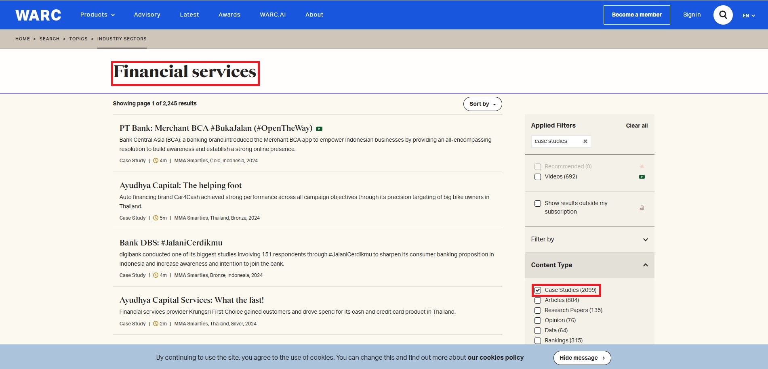This screenshot has width=768, height=369.
Task: Click the star icon beside Recommended
Action: tap(642, 167)
